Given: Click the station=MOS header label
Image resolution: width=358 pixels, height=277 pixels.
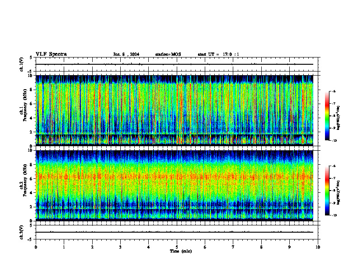Looking at the screenshot, I should (168, 54).
